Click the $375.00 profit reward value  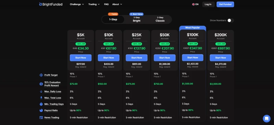pos(130,84)
